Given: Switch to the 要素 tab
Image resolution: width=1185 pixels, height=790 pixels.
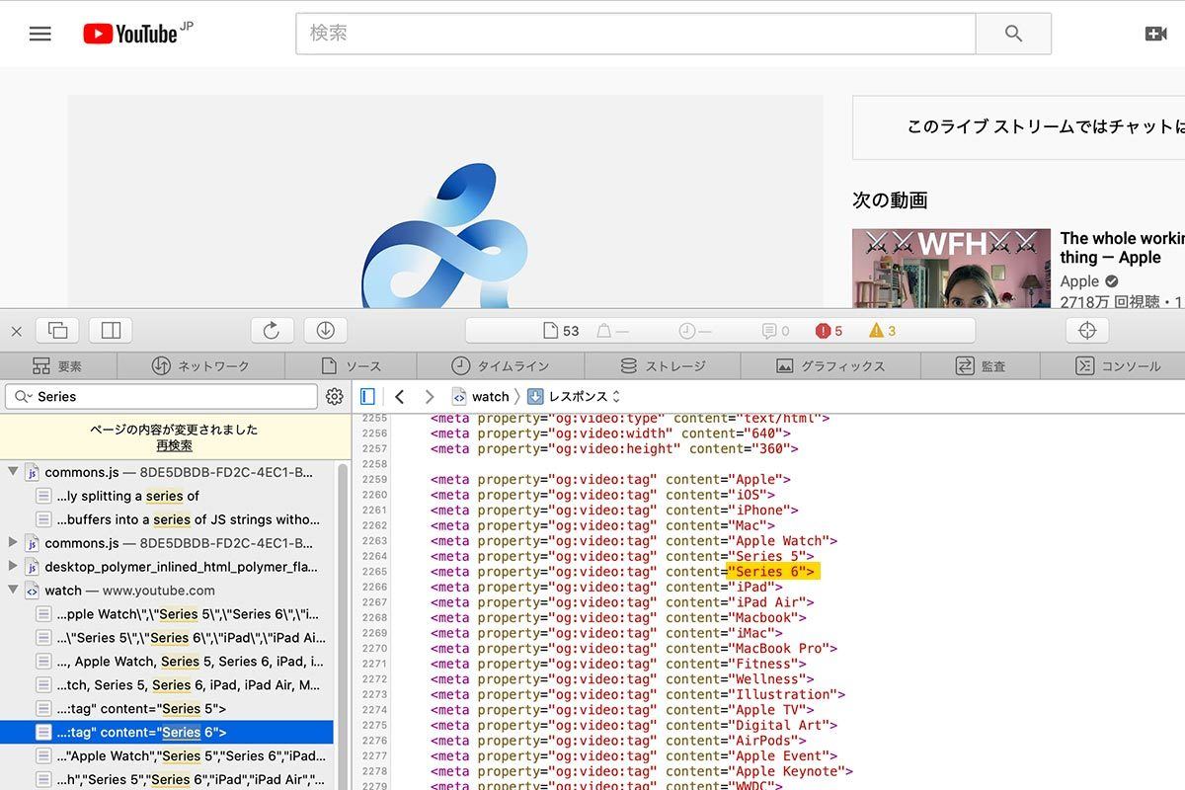Looking at the screenshot, I should pyautogui.click(x=58, y=365).
